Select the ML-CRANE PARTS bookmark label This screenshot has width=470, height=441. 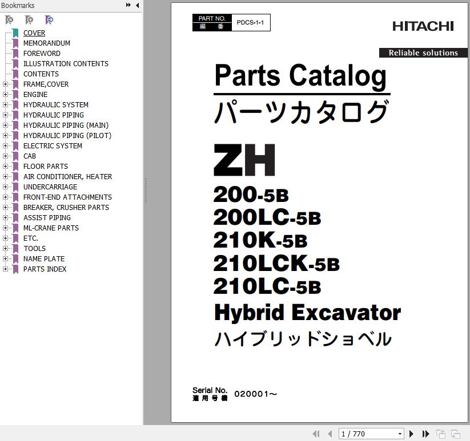coord(51,228)
